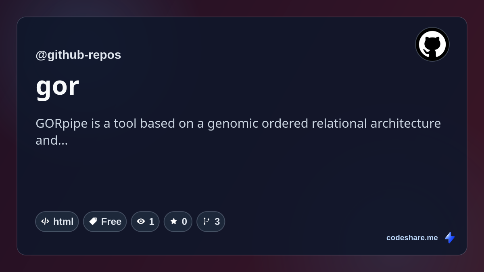484x272 pixels.
Task: Click the number 1 next to the eye
Action: (x=152, y=222)
